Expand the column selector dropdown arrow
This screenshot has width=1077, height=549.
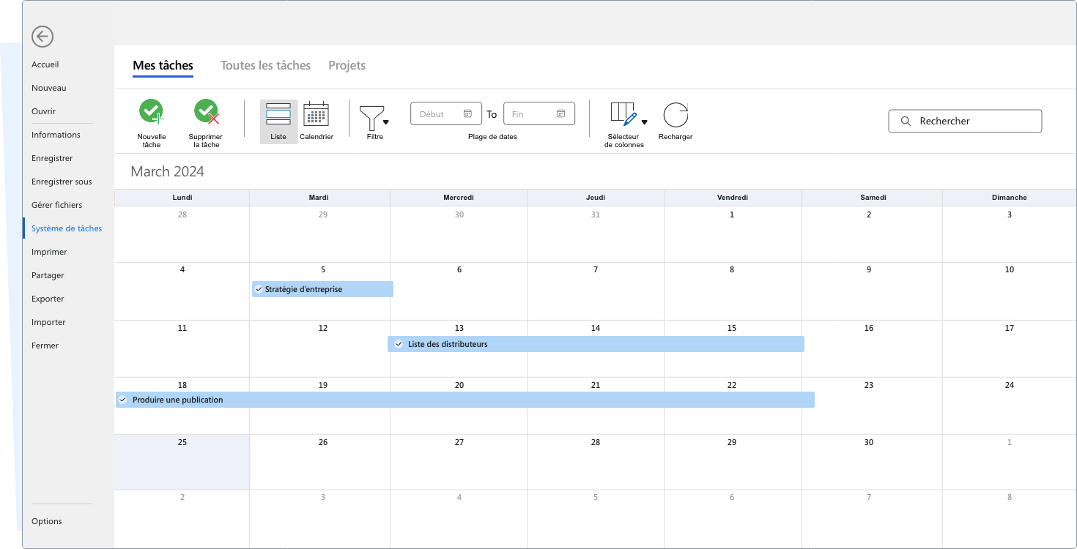tap(645, 122)
